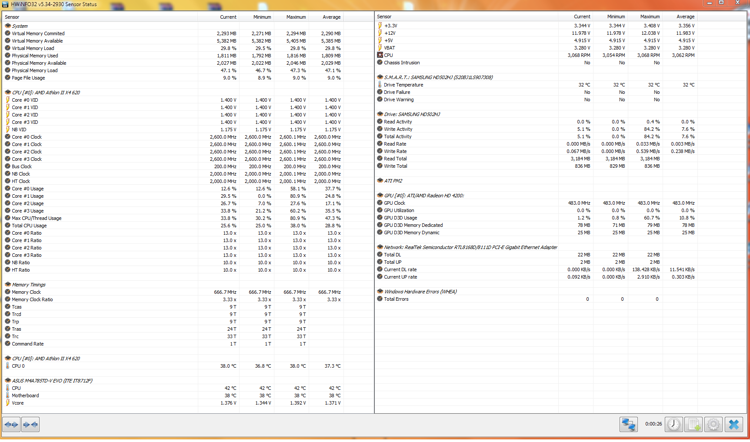Click the S.M.A.R.T. SAMSUNG group icon

point(380,77)
